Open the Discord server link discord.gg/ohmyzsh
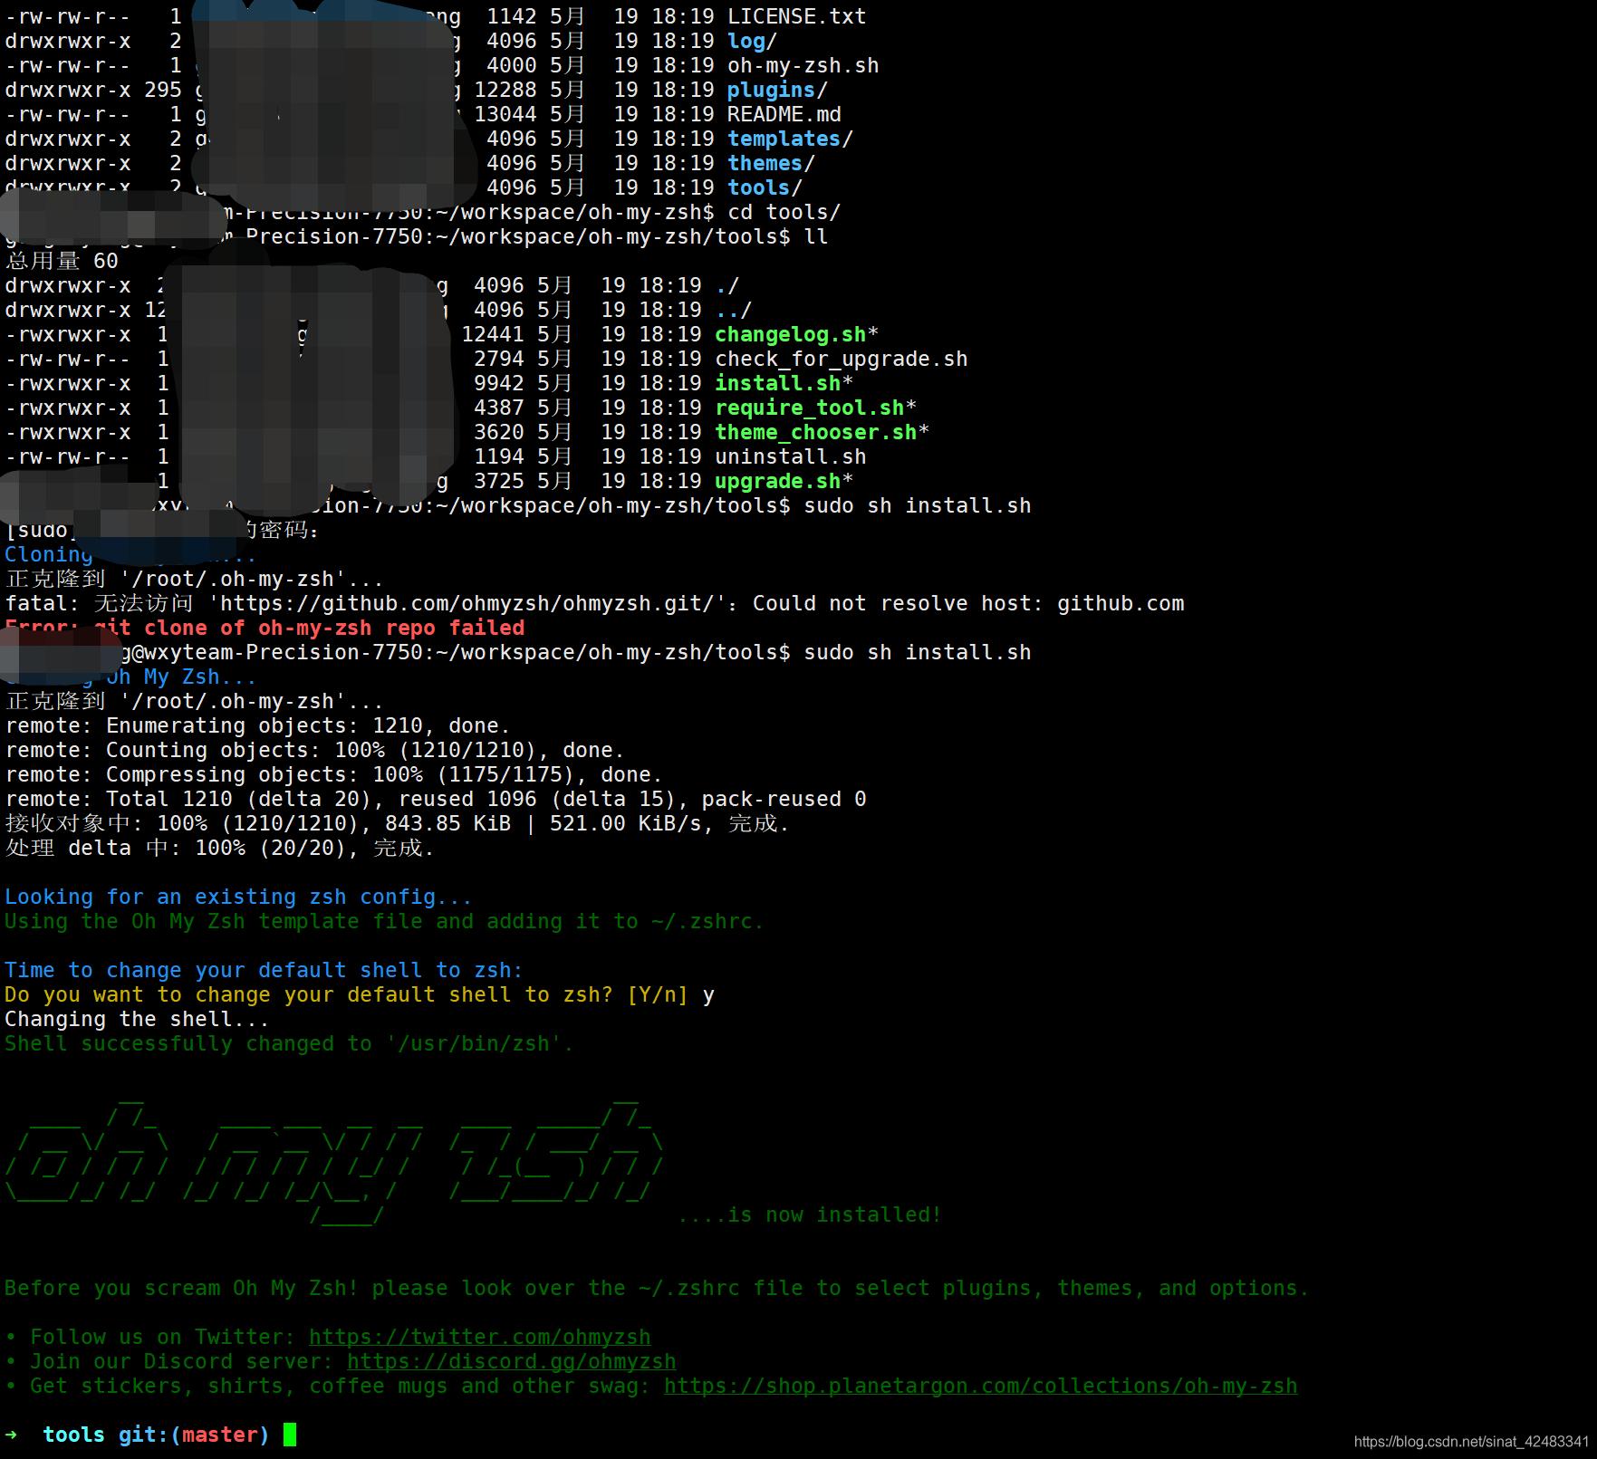The height and width of the screenshot is (1459, 1597). [x=511, y=1361]
